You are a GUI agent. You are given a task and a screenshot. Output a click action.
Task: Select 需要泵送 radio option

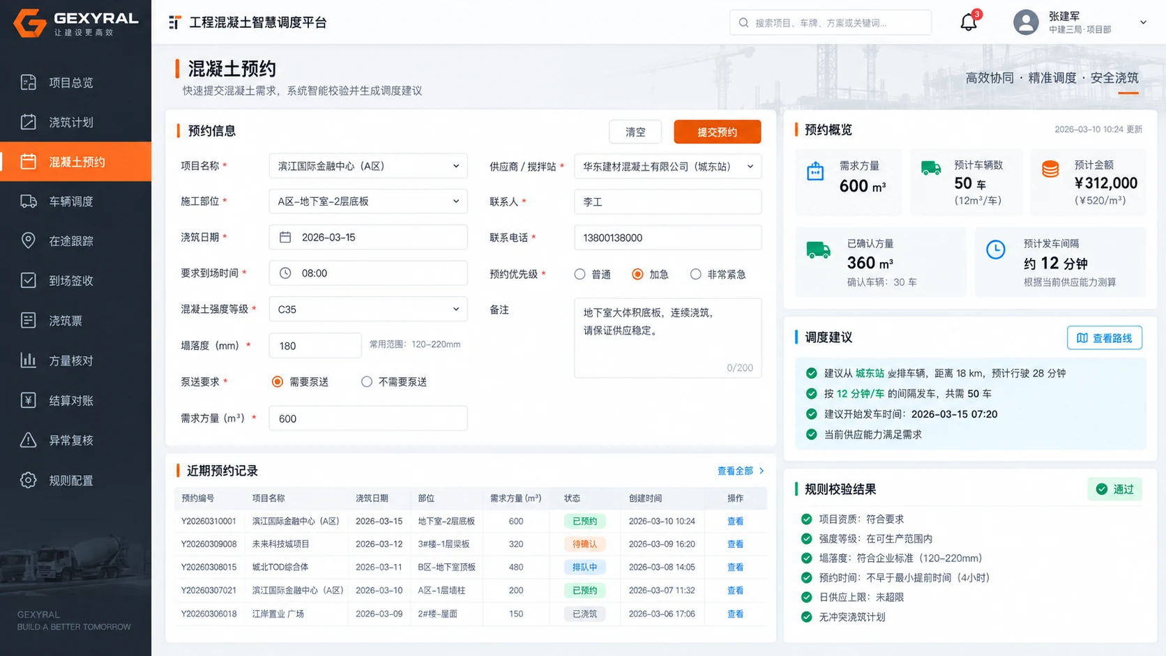(278, 381)
